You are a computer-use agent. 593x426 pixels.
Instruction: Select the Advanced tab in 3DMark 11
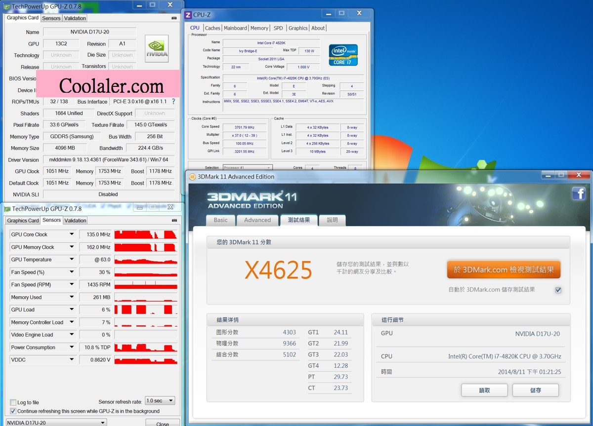pos(257,221)
